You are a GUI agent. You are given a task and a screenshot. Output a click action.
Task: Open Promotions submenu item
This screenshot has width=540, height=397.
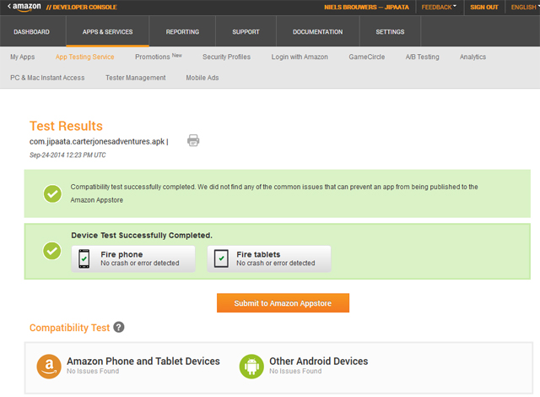click(x=159, y=57)
